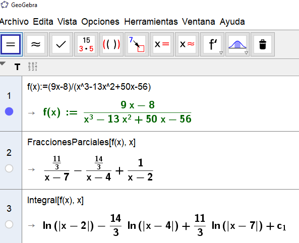Open the Archivo menu
Image resolution: width=299 pixels, height=243 pixels.
point(14,22)
